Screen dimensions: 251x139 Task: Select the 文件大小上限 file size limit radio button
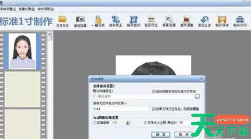(145, 123)
